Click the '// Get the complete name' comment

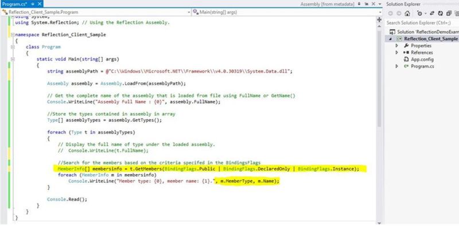pyautogui.click(x=171, y=96)
